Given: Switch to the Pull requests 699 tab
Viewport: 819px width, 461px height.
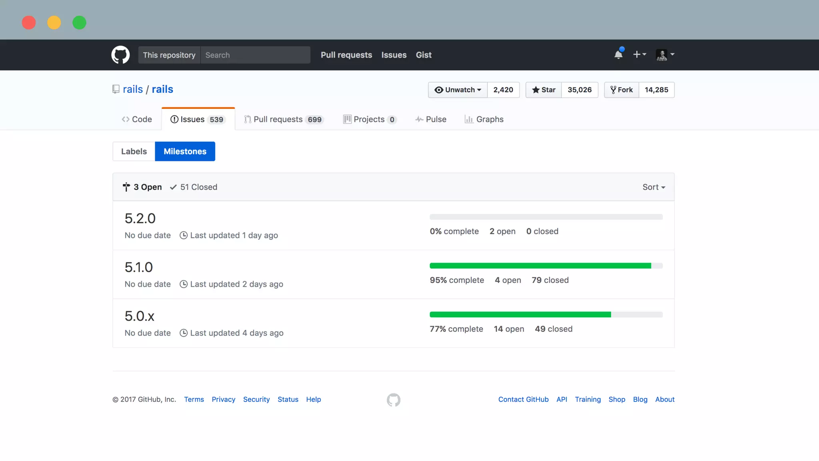Looking at the screenshot, I should tap(283, 119).
